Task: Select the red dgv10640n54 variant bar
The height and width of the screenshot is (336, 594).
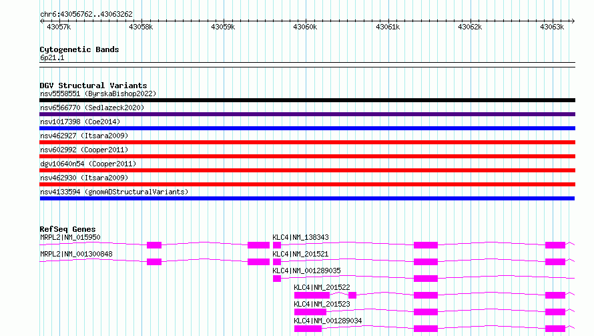Action: (x=307, y=170)
